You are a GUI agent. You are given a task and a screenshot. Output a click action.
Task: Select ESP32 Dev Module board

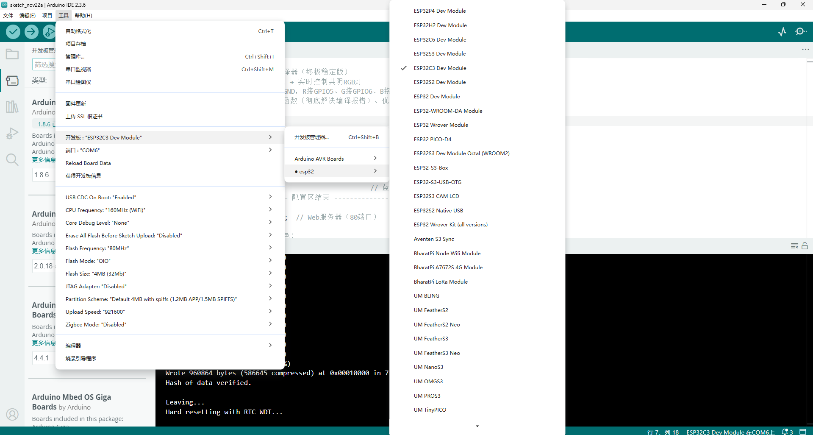[477, 97]
